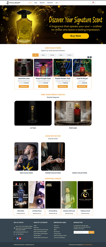The image size is (106, 247).
Task: Open the Shop menu item
Action: pos(36,3)
